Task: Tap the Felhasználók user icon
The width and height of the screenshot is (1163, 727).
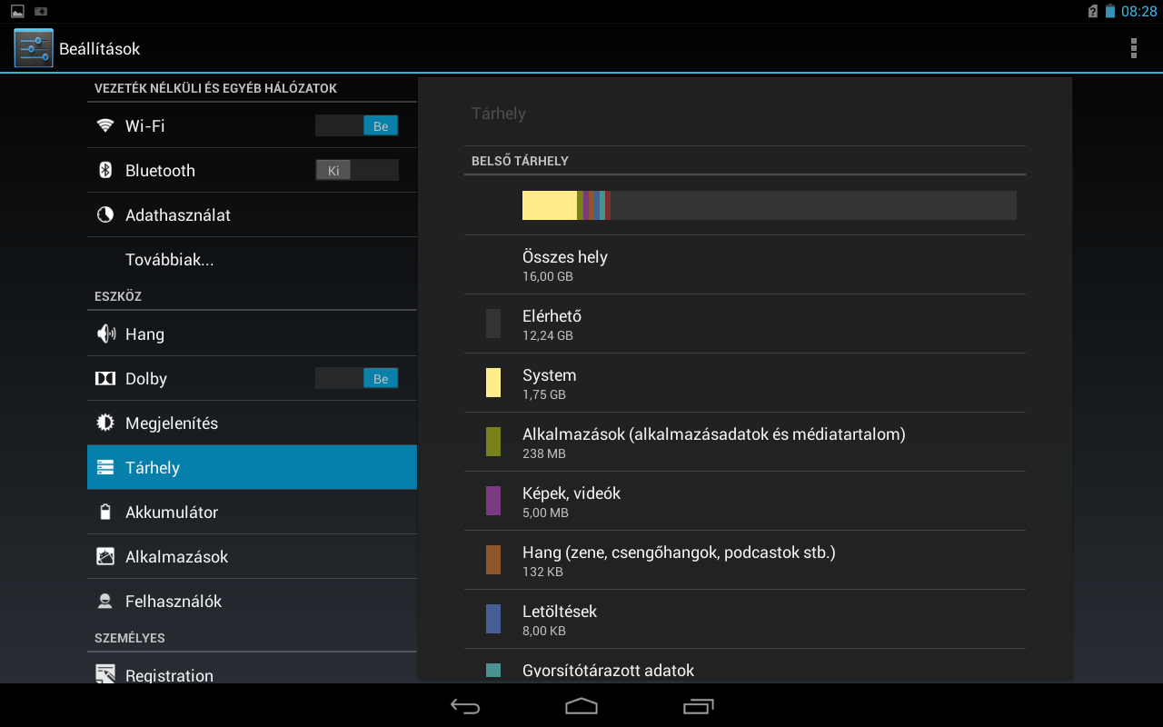Action: [x=105, y=602]
